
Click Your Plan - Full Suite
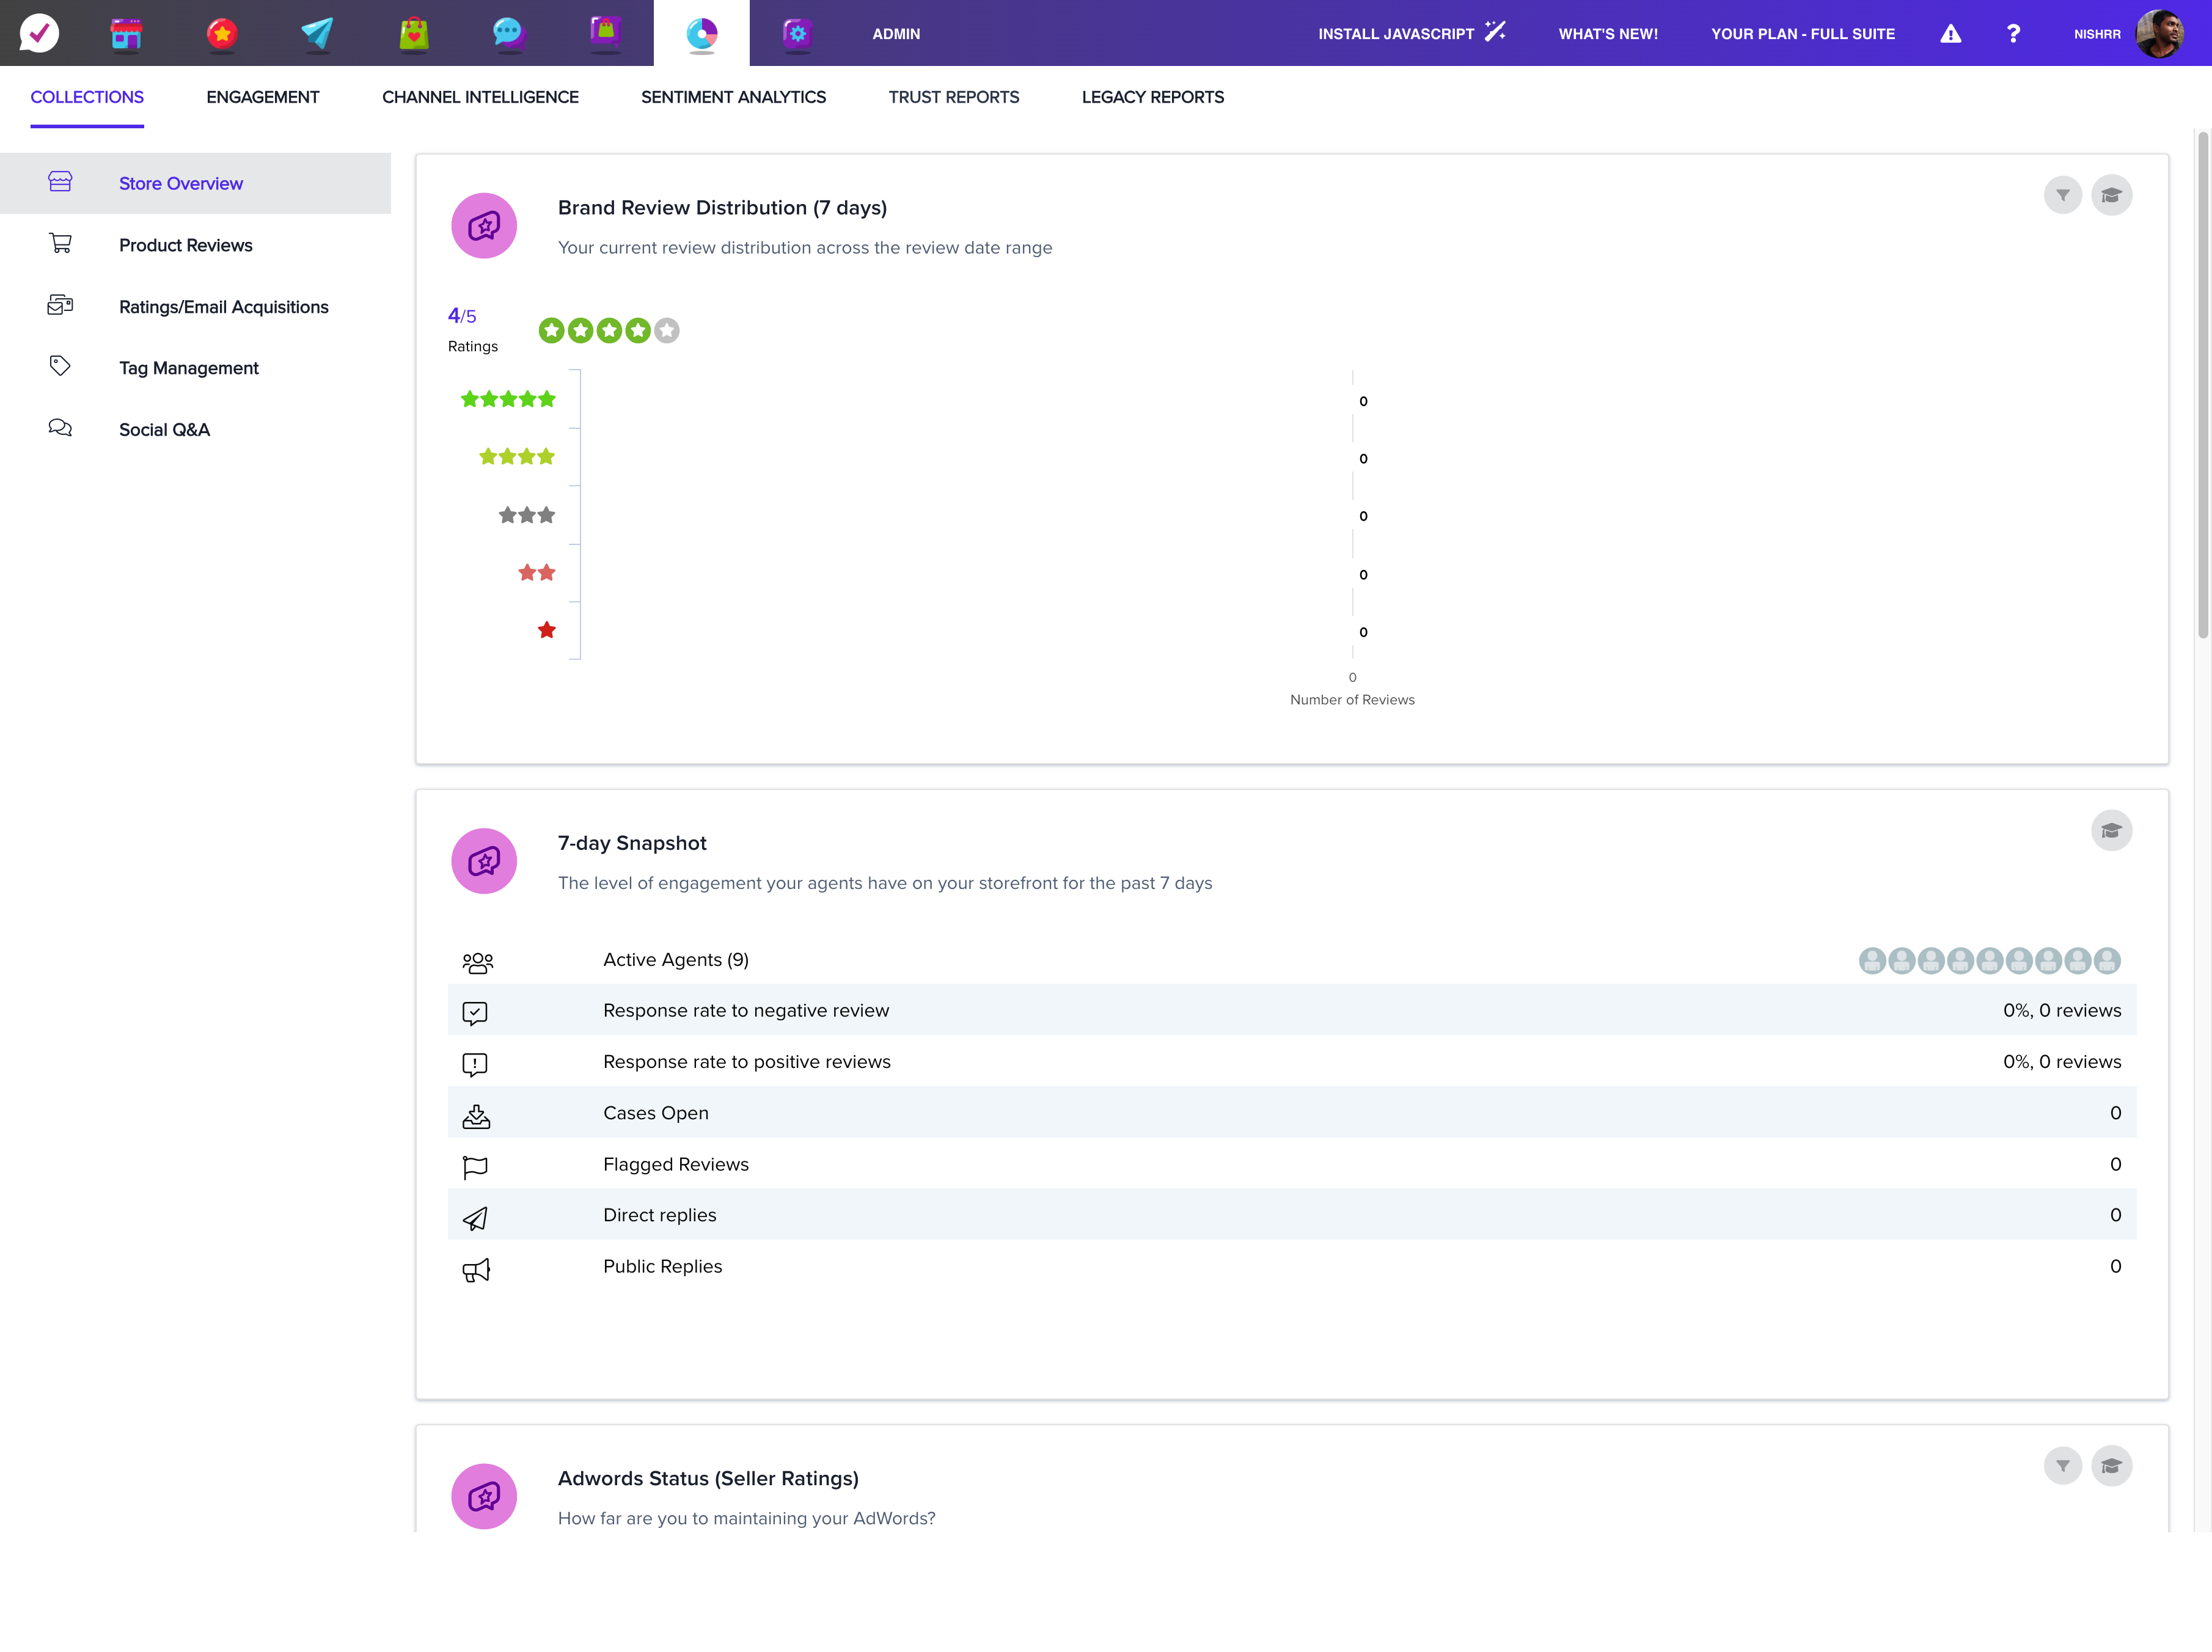[1802, 34]
